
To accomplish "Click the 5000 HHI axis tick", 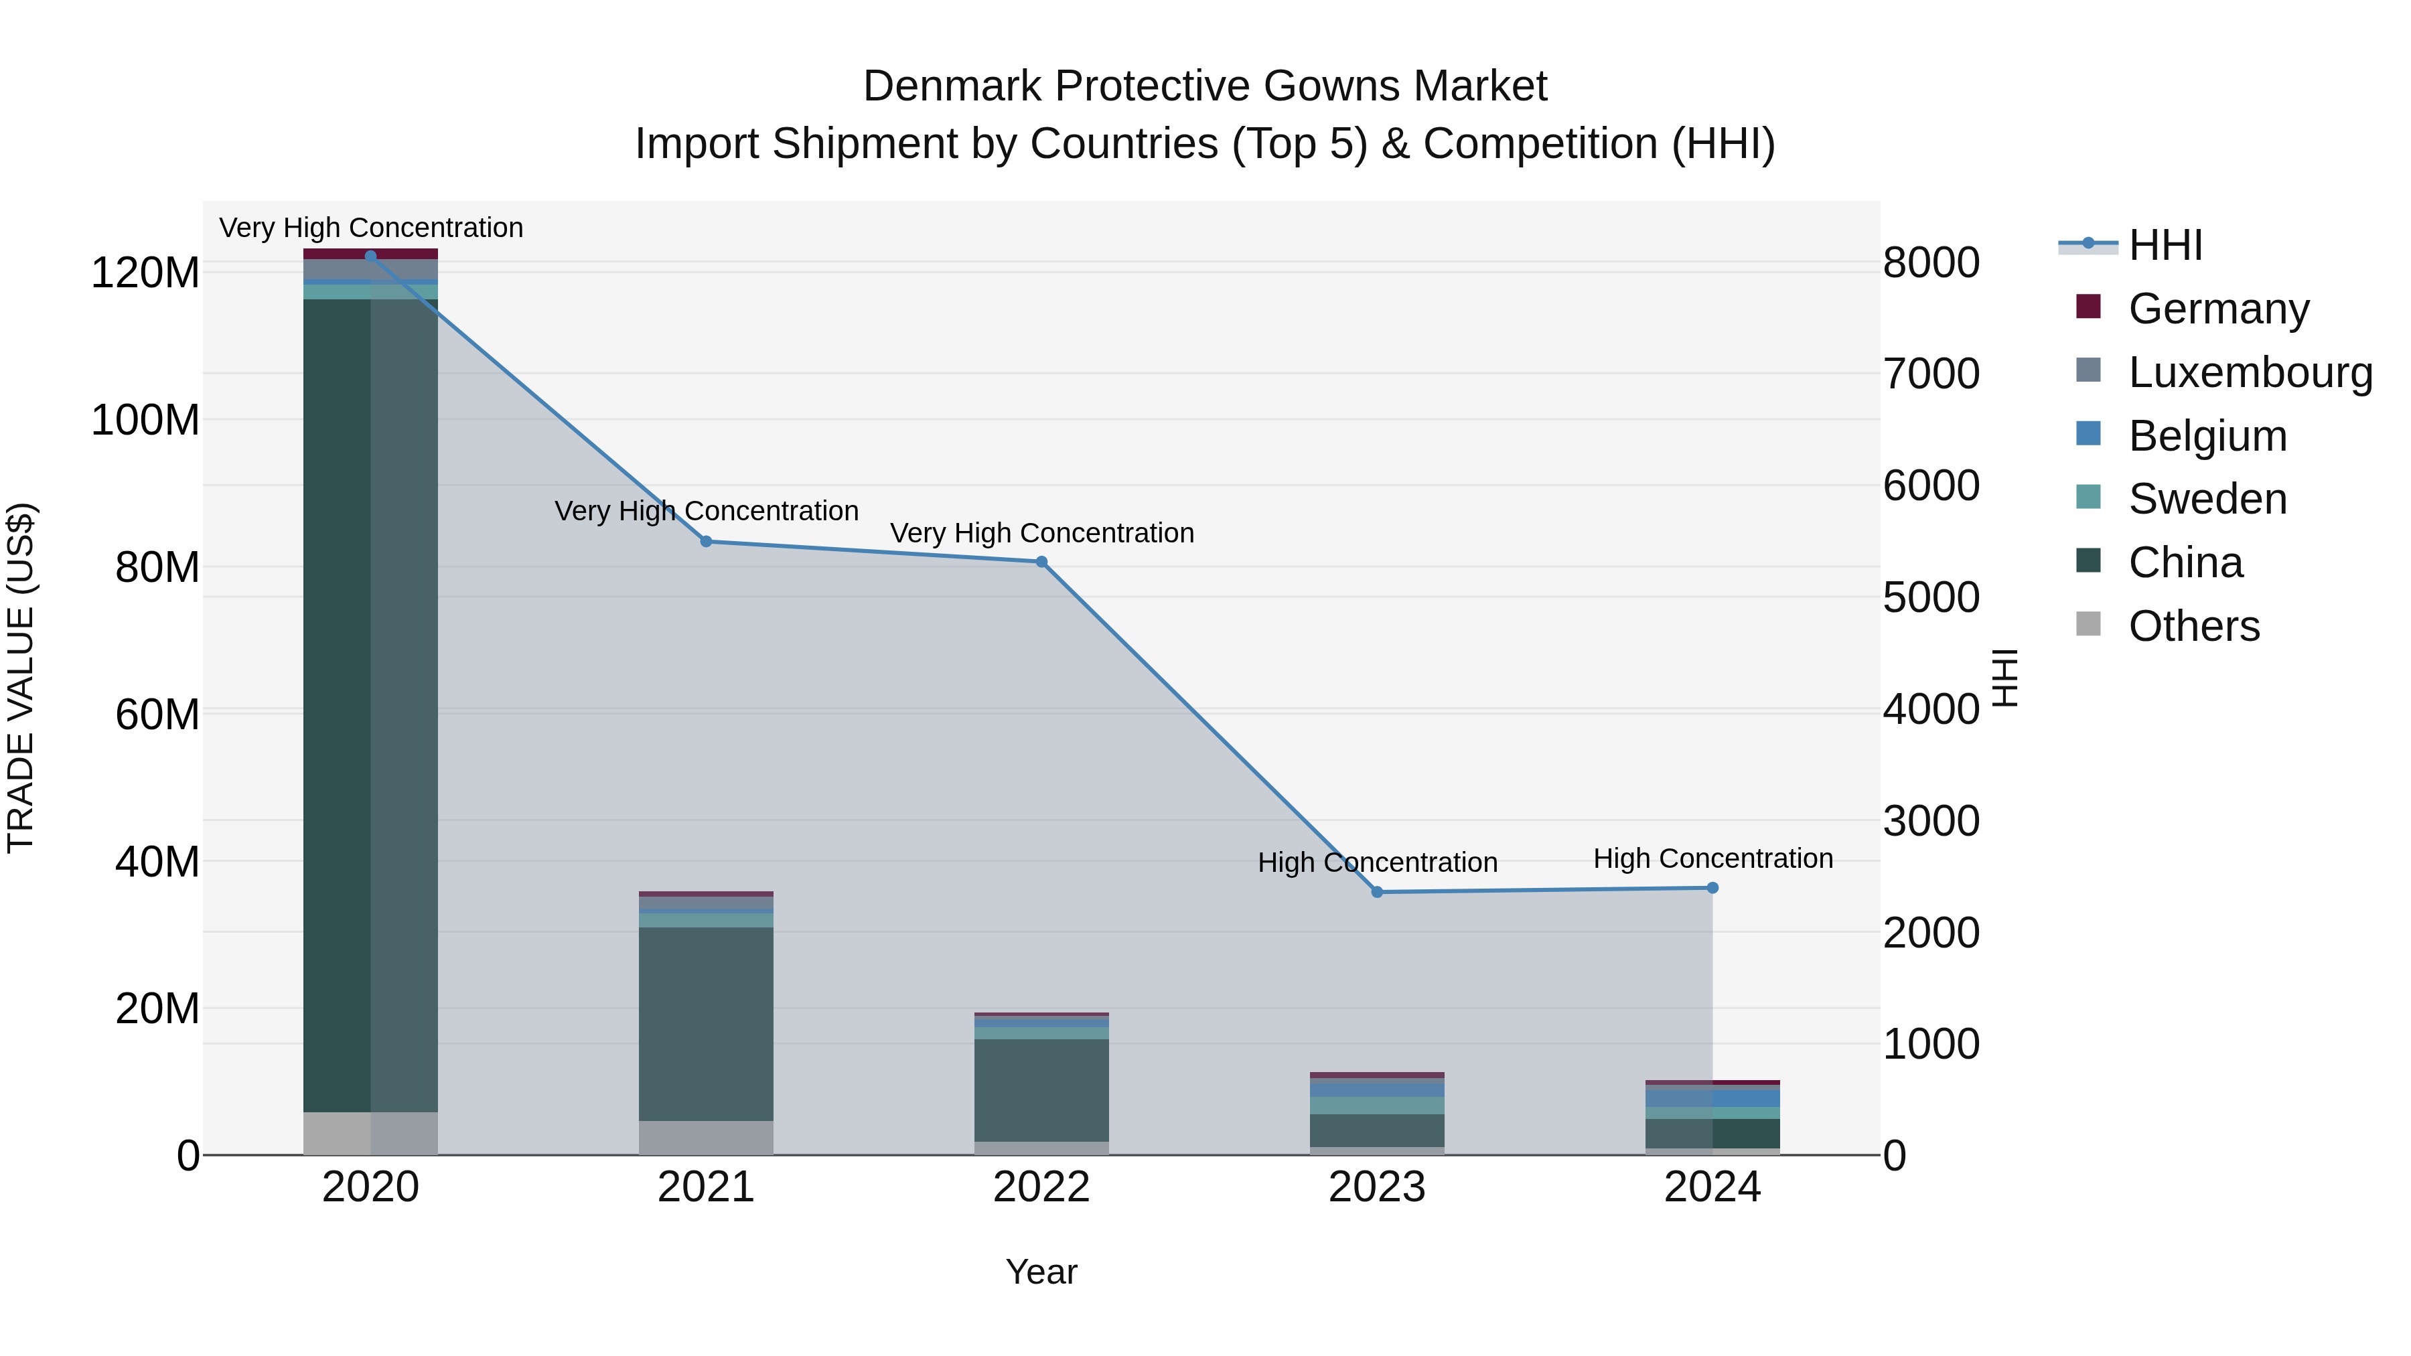I will click(x=1931, y=598).
